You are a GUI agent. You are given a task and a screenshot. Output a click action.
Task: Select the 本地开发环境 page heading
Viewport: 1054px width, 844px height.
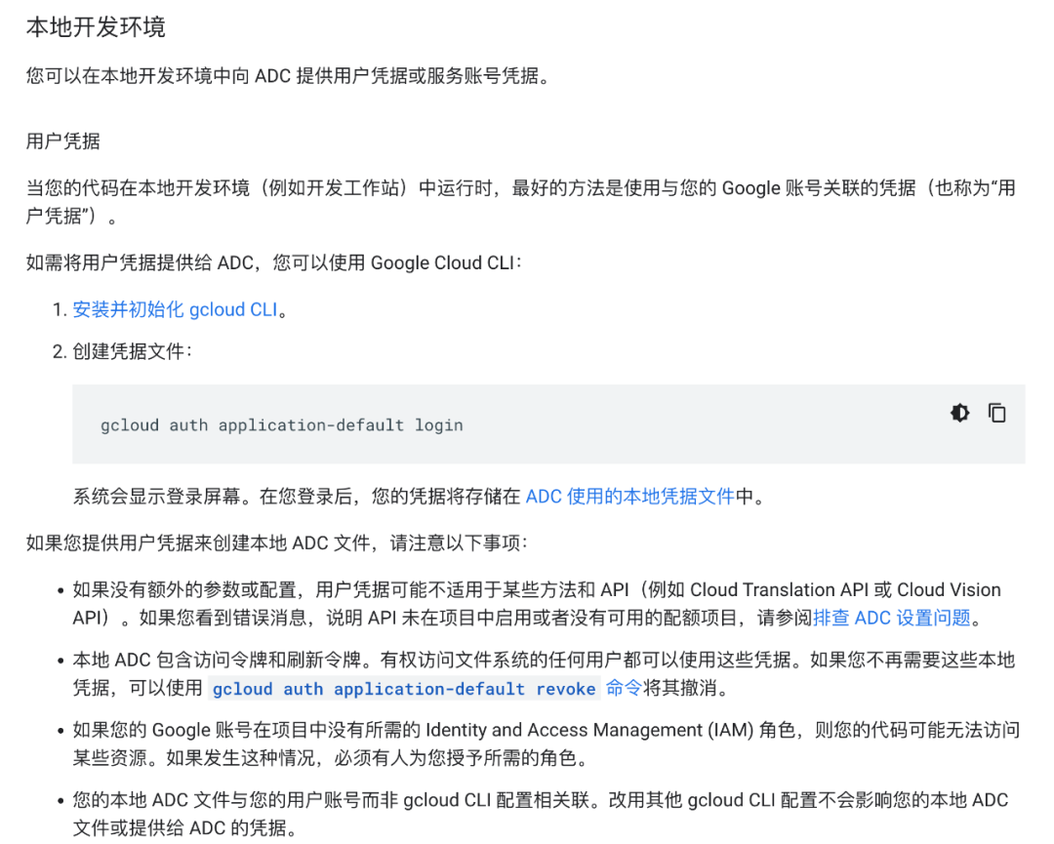click(95, 27)
